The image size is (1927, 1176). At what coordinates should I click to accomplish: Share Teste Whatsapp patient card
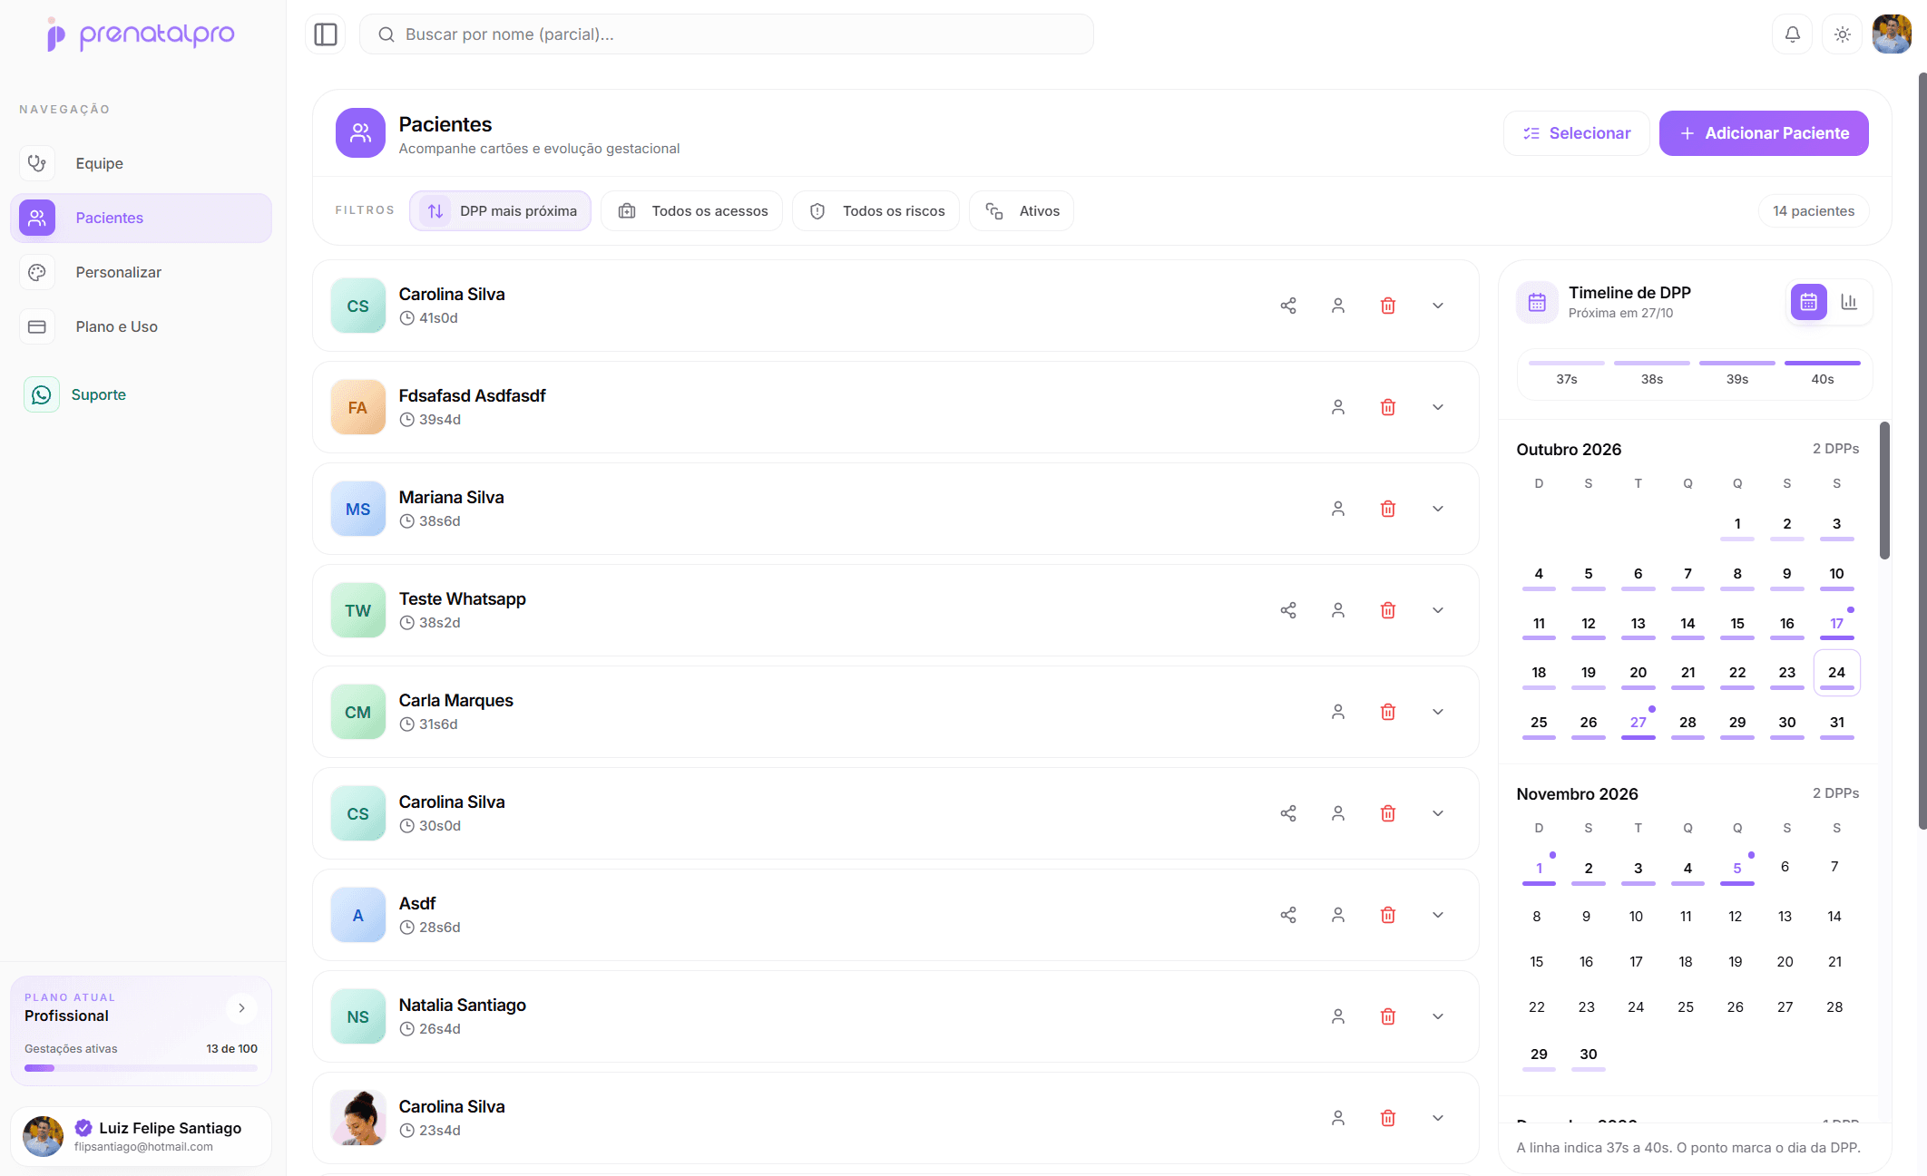tap(1288, 610)
